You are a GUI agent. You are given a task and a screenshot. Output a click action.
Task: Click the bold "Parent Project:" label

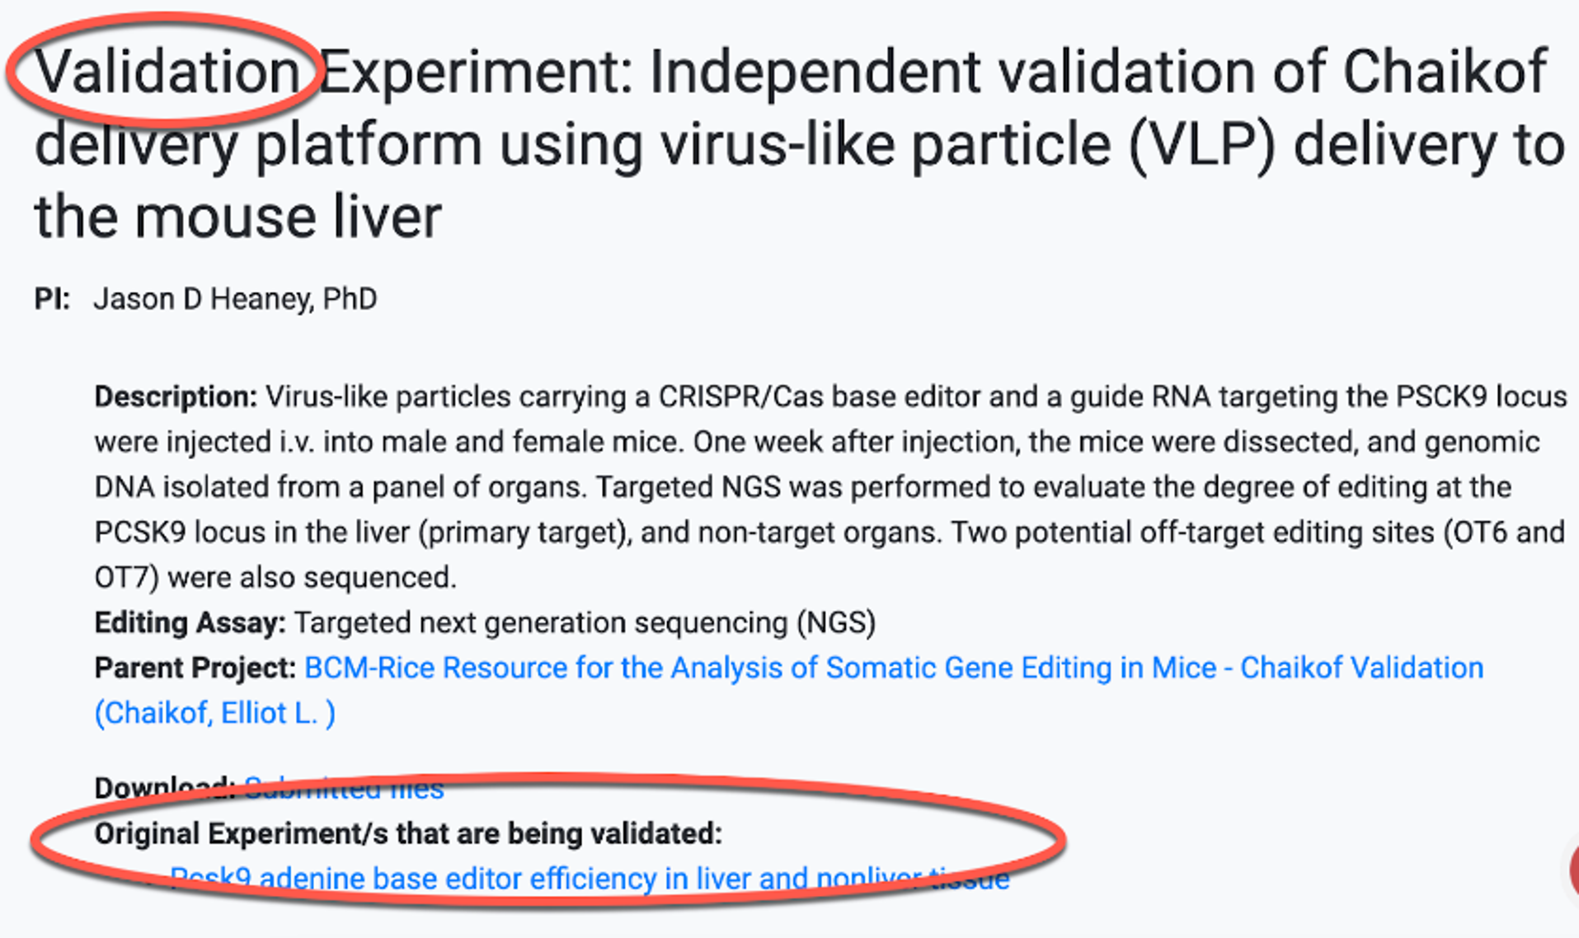pyautogui.click(x=195, y=668)
